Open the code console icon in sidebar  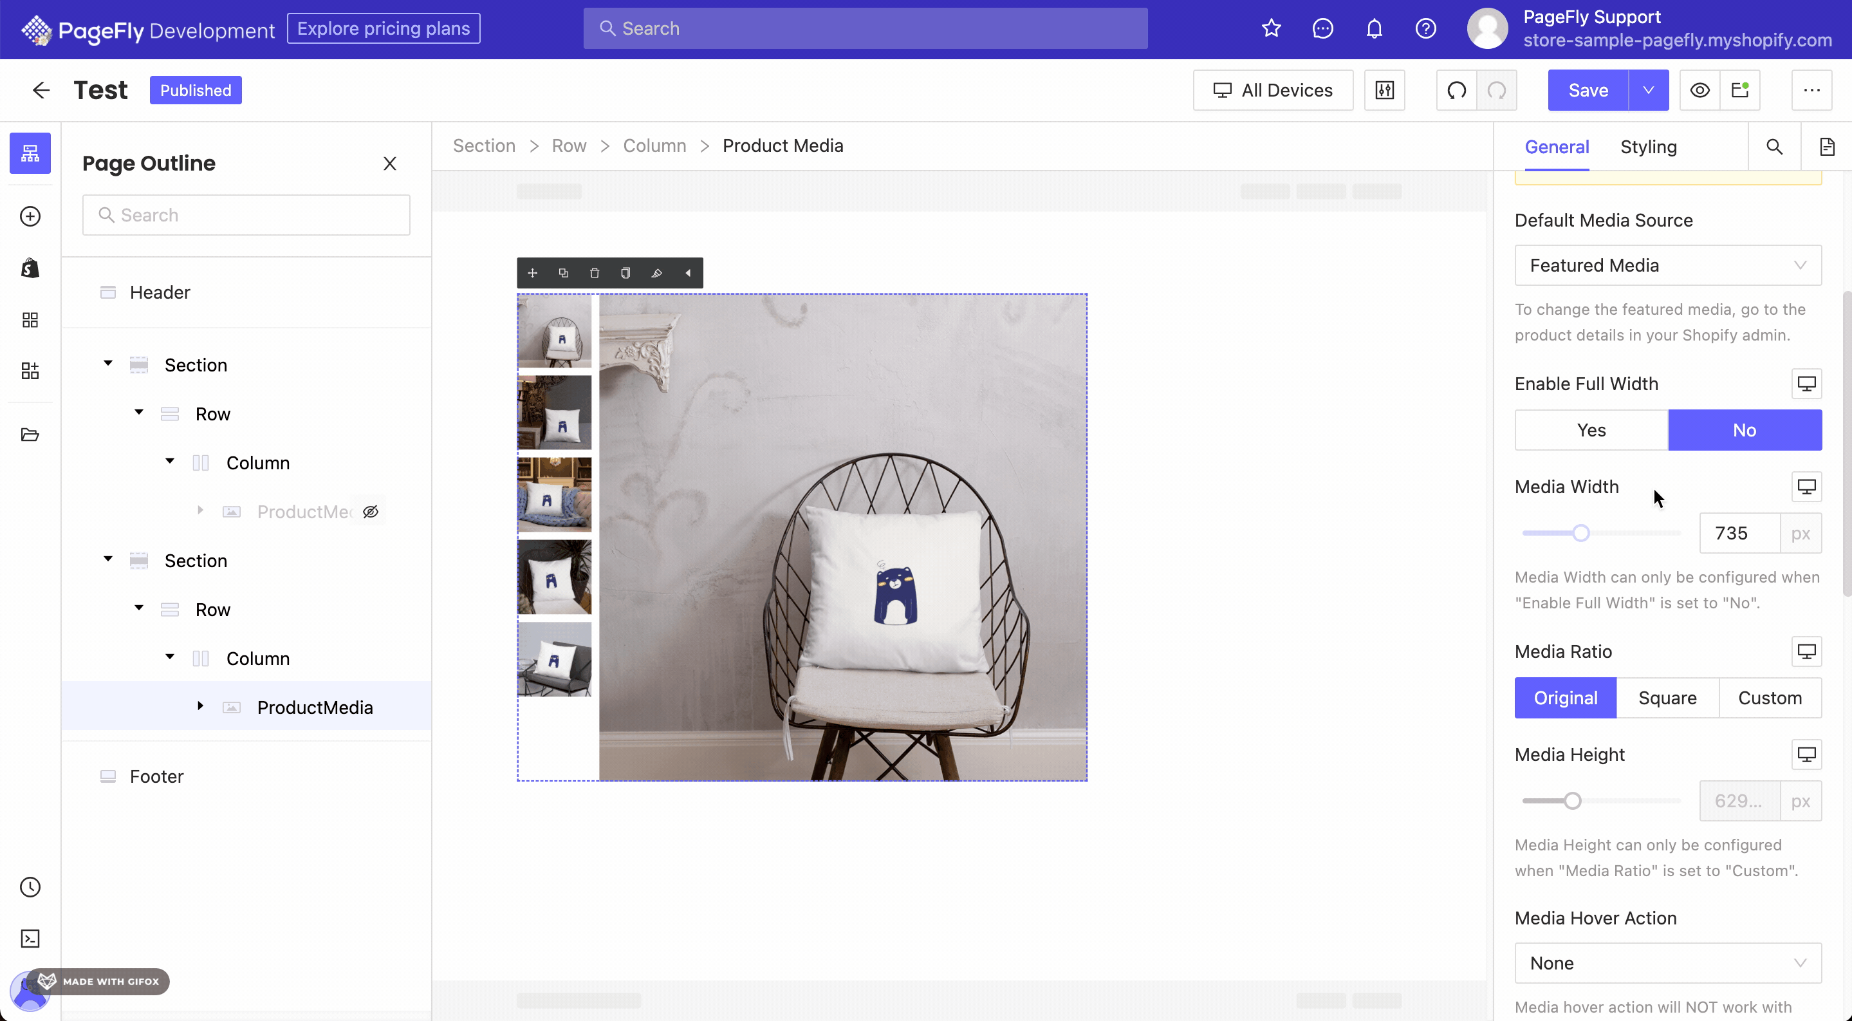tap(30, 939)
